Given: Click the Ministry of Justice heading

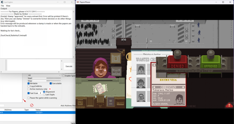Looking at the screenshot, I should click(x=152, y=54).
